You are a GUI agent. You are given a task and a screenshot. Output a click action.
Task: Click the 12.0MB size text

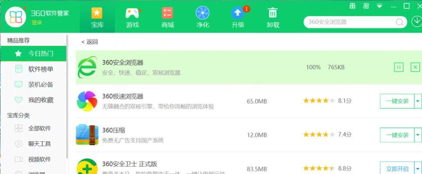[x=257, y=135]
